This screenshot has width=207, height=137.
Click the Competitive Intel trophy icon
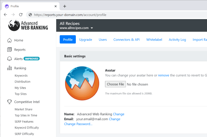[9, 102]
